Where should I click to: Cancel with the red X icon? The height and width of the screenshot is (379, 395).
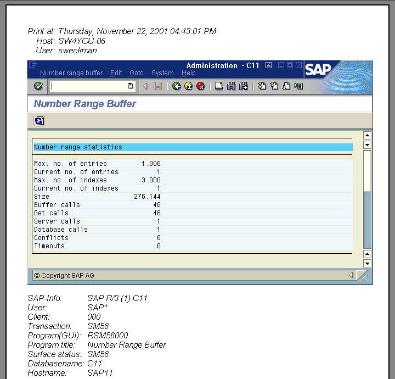201,86
